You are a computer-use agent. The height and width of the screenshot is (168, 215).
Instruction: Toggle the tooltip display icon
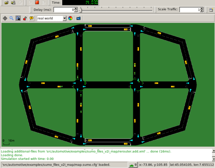coord(31,18)
